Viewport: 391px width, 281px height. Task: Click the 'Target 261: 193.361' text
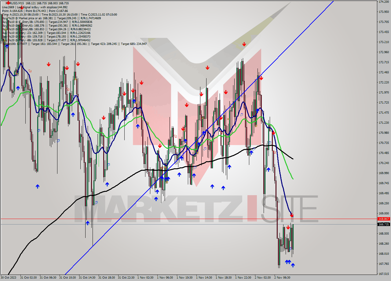(74, 44)
